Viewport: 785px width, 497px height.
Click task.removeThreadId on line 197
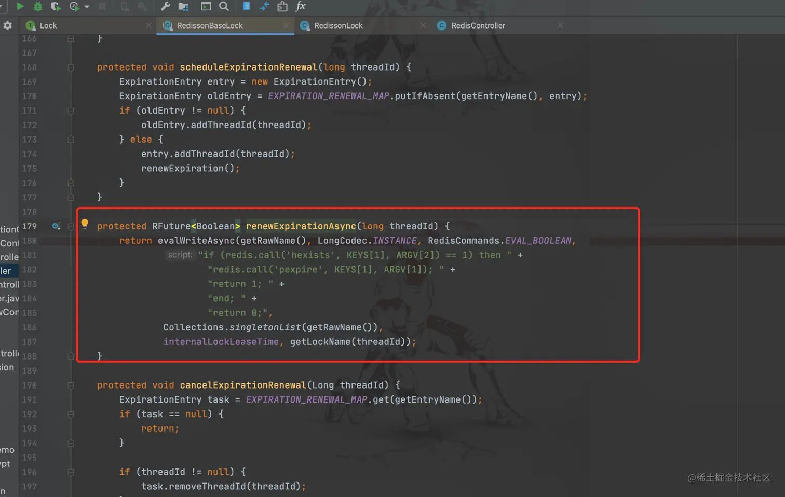(x=194, y=486)
